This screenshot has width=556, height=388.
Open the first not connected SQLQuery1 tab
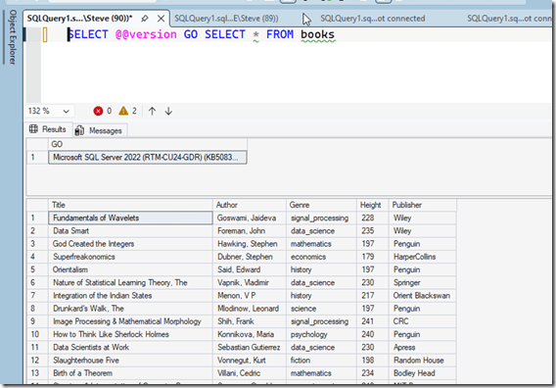pyautogui.click(x=372, y=19)
